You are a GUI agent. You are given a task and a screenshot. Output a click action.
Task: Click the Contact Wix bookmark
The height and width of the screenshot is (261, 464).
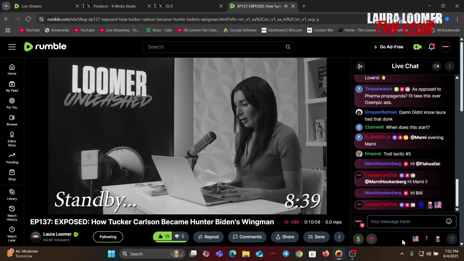point(320,30)
